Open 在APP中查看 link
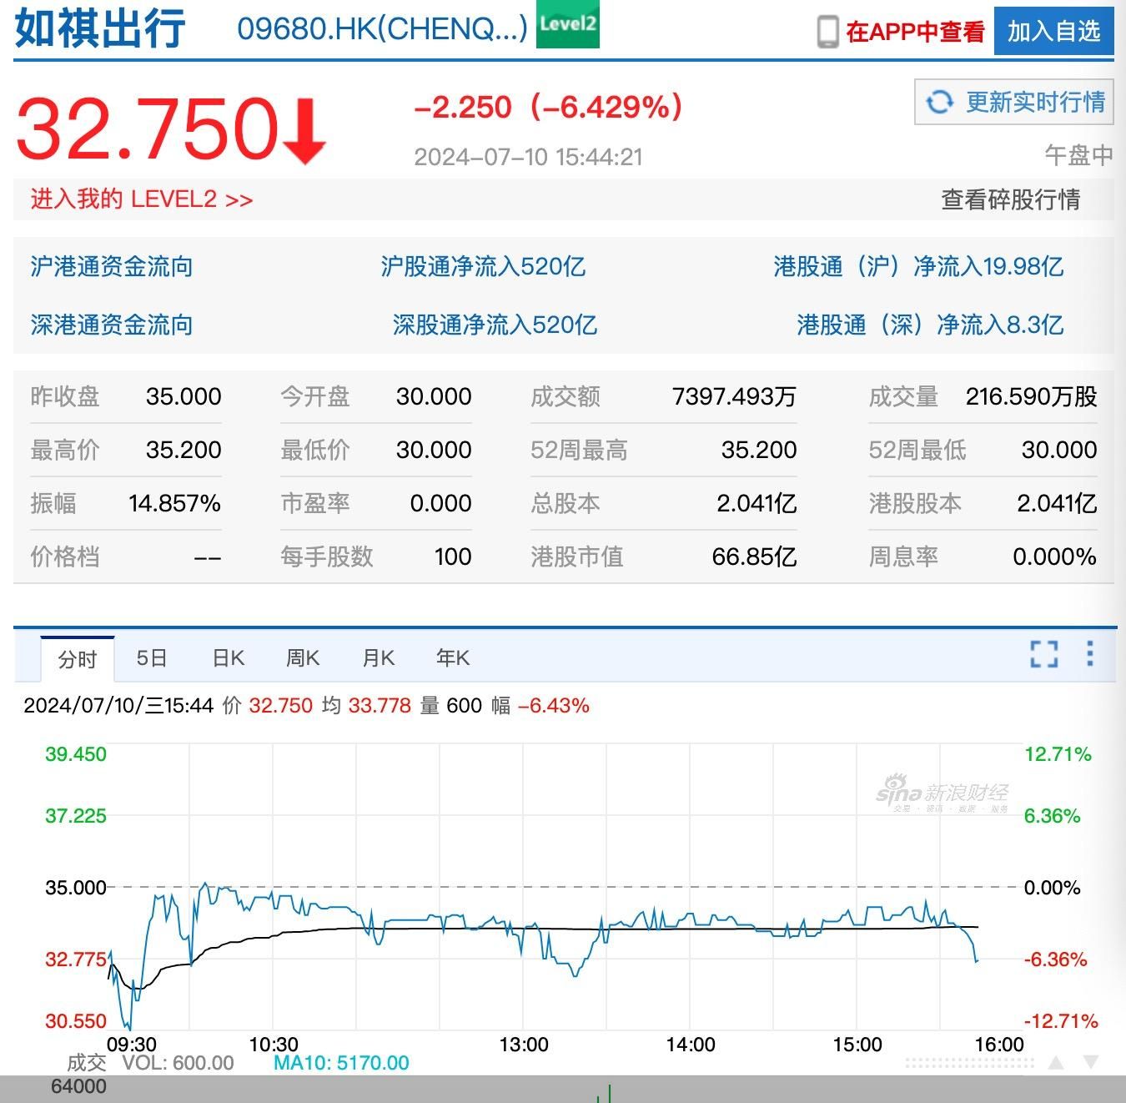The width and height of the screenshot is (1126, 1103). click(915, 32)
